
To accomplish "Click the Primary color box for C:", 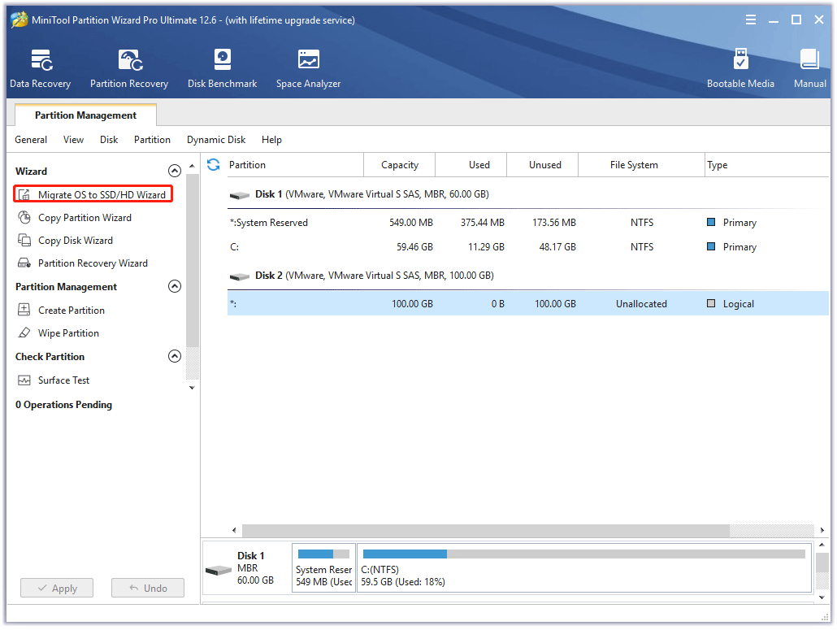I will point(711,246).
